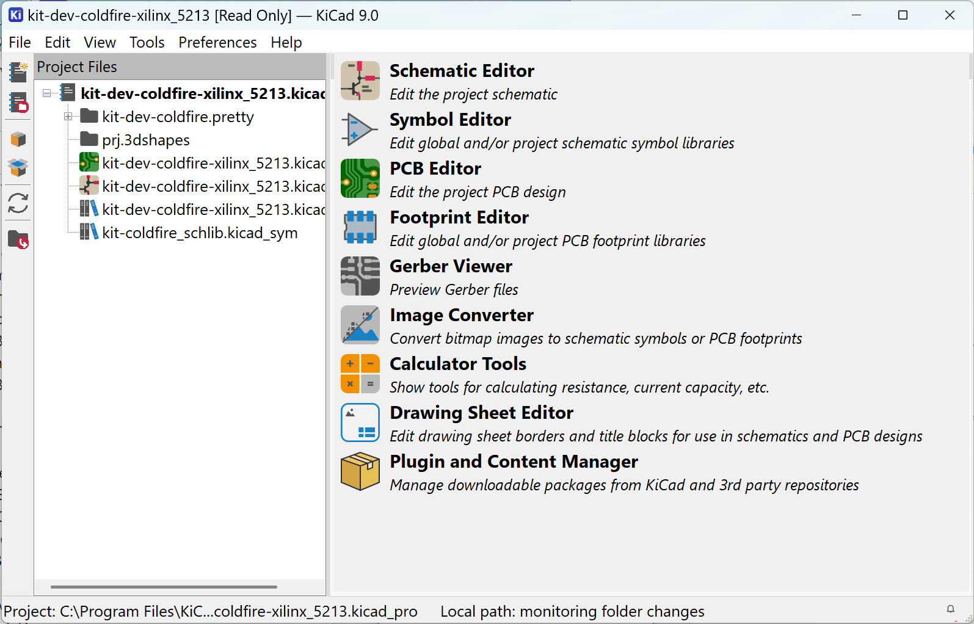Click the New Project toolbar icon

coord(18,72)
